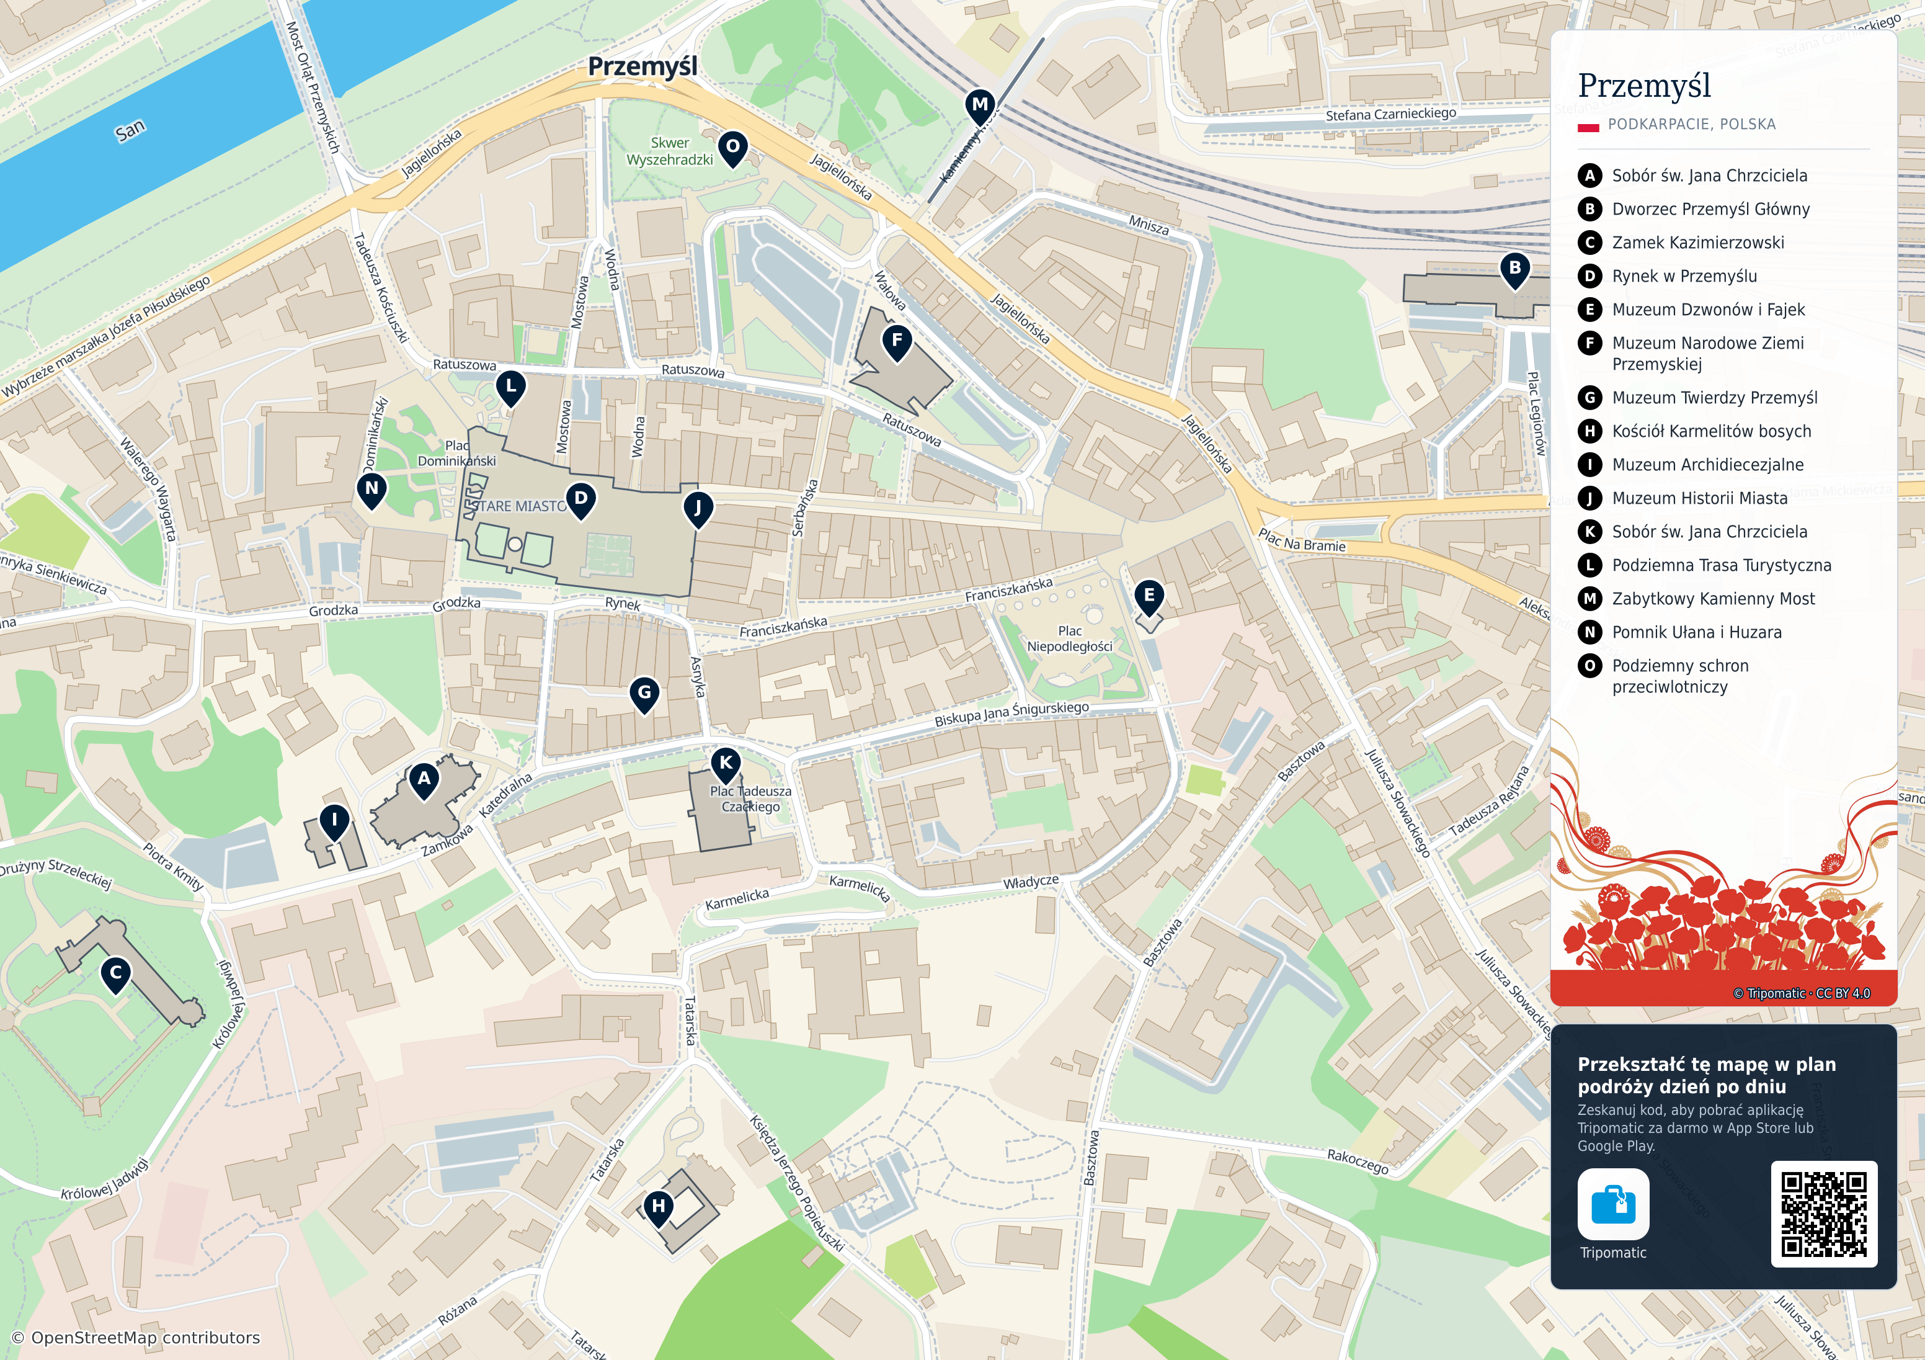Click marker K at Plac Tadeusza Czackiego

click(725, 764)
